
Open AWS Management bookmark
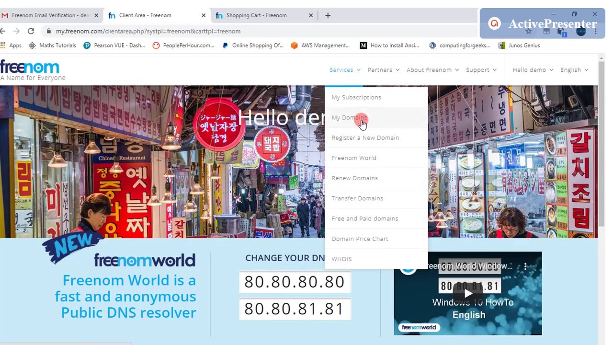[x=320, y=46]
